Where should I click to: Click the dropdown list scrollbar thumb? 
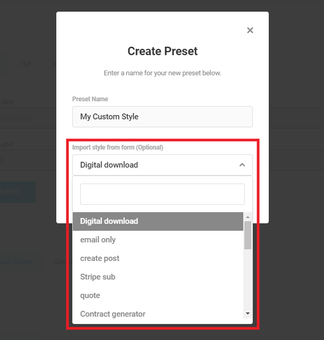coord(248,235)
